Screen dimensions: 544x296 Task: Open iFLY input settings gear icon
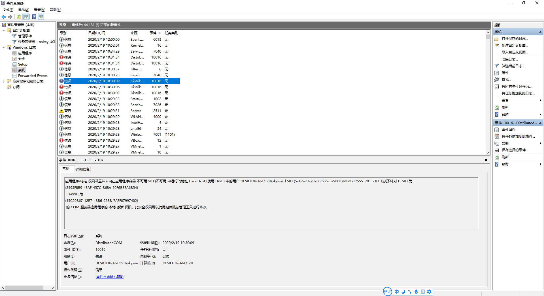(429, 292)
